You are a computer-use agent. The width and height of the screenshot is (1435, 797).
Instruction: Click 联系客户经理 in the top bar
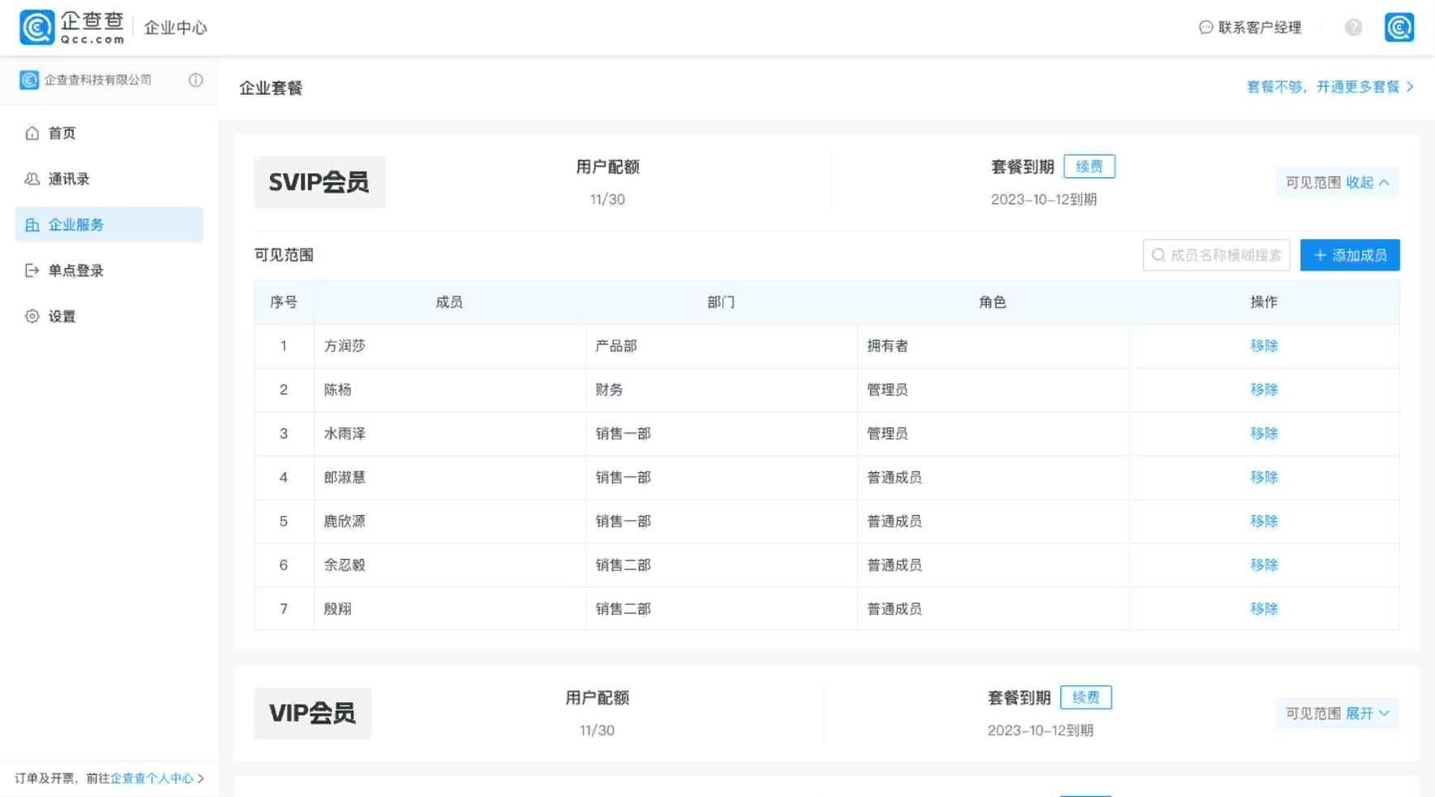(1250, 28)
